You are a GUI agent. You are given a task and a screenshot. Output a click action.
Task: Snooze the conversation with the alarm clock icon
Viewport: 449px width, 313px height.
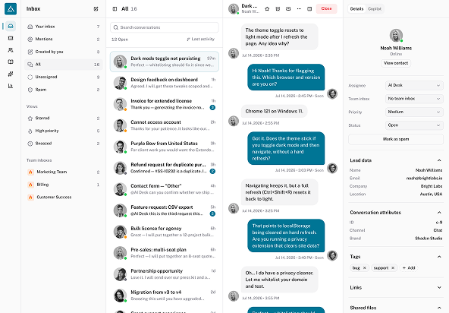[278, 9]
